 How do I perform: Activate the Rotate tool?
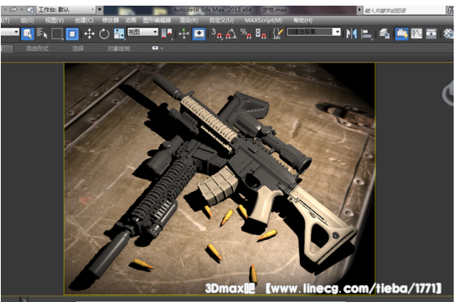click(104, 34)
